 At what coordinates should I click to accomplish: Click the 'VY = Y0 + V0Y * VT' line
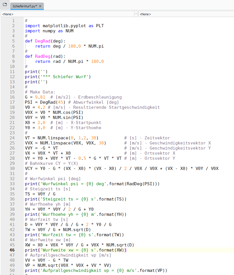(73, 158)
